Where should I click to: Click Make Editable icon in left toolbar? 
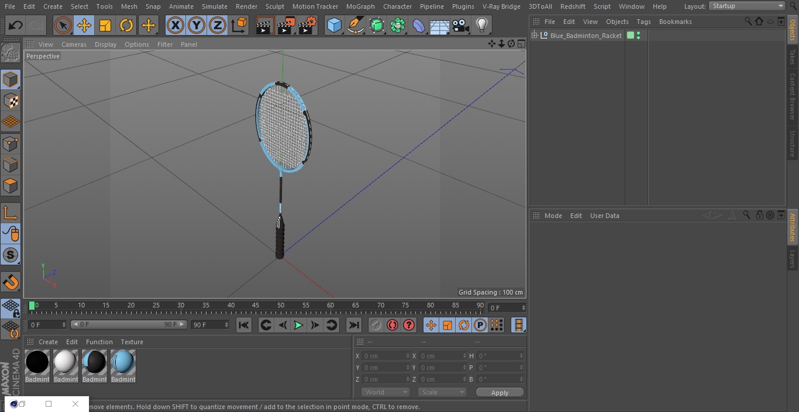(x=11, y=53)
